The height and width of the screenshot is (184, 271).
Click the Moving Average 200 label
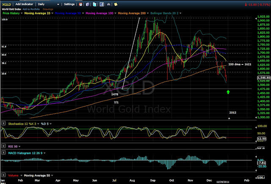(x=132, y=13)
